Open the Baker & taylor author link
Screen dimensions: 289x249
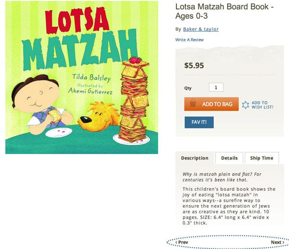pyautogui.click(x=200, y=29)
